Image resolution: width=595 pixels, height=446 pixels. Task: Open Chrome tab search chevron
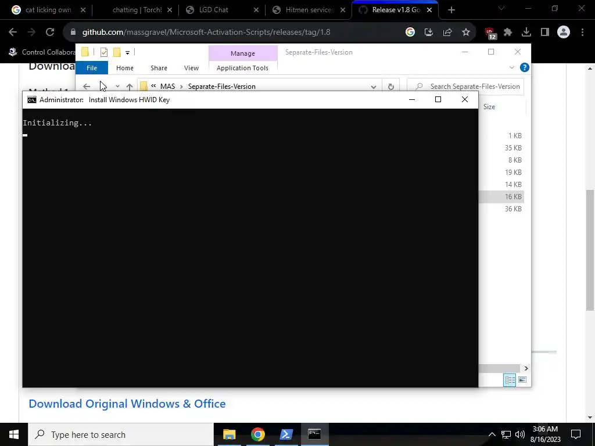[x=501, y=8]
